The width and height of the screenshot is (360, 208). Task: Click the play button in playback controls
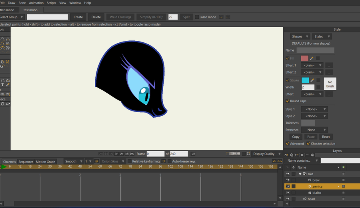pyautogui.click(x=116, y=154)
